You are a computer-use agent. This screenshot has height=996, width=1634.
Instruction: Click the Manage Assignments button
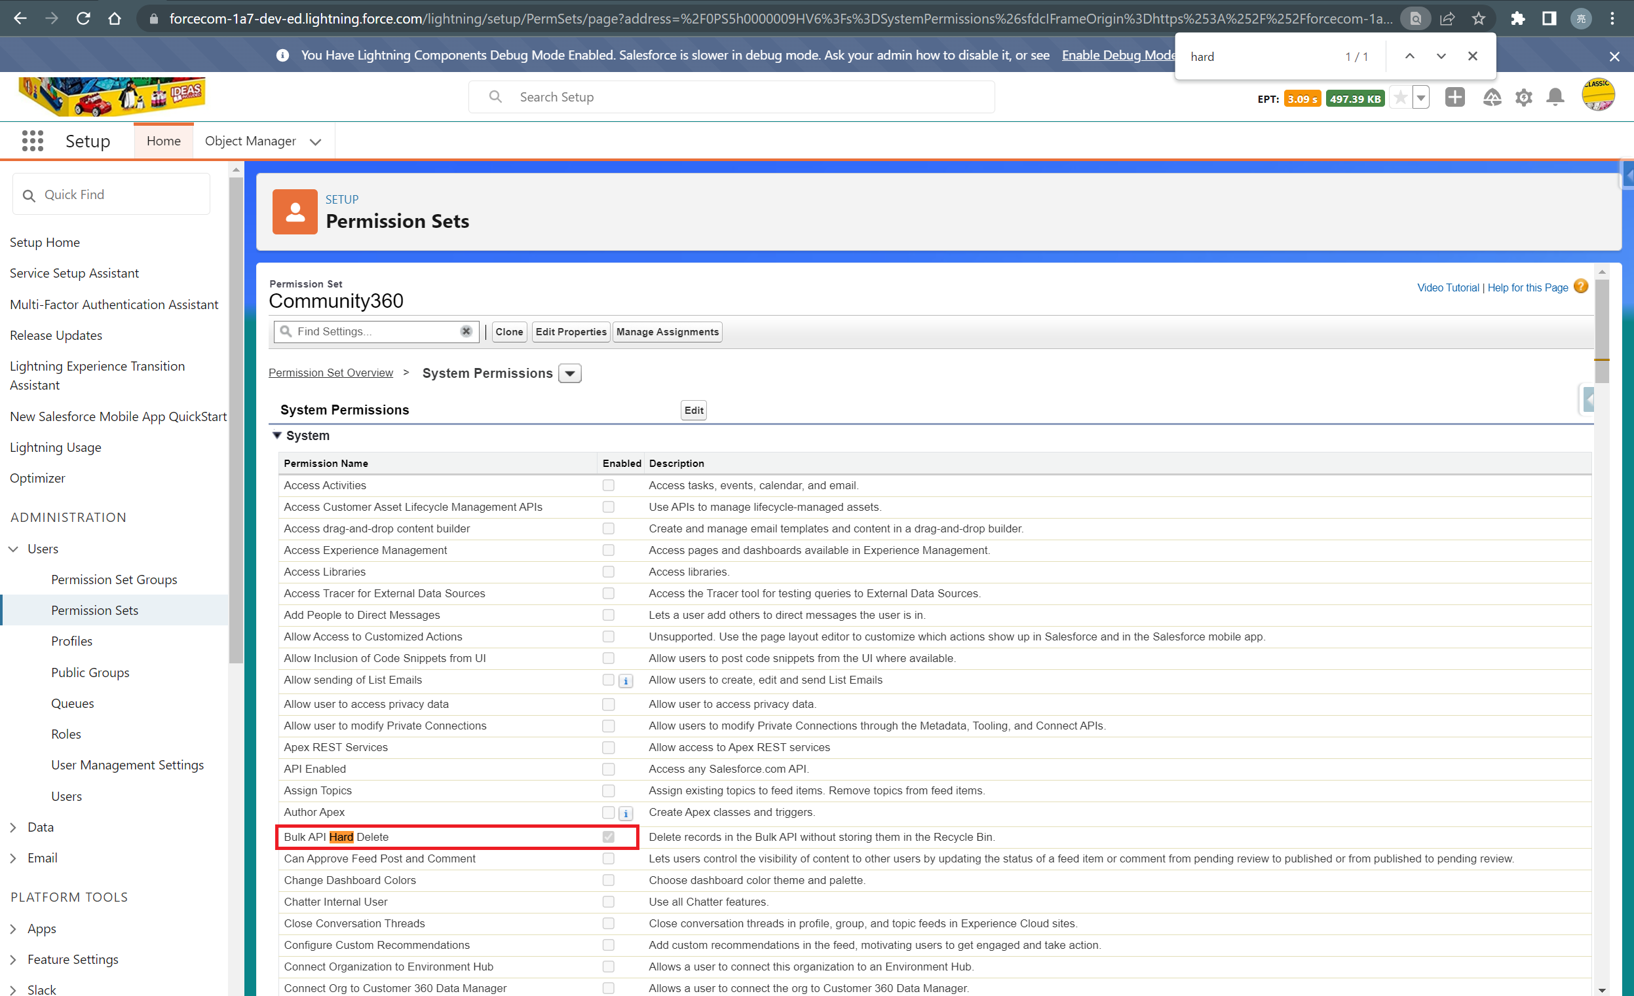(x=667, y=331)
